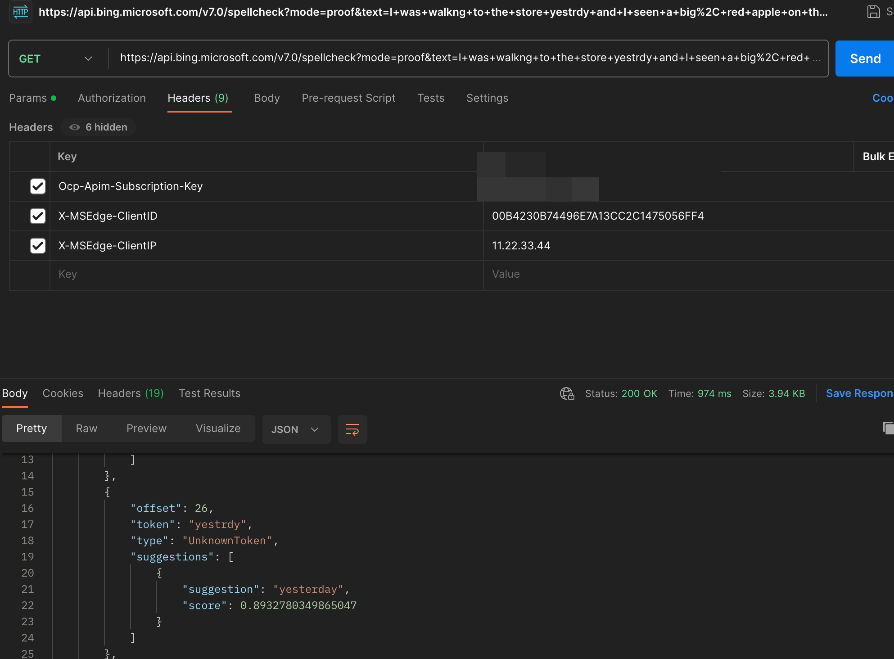Click the "UnknownToken" type value

tap(227, 541)
